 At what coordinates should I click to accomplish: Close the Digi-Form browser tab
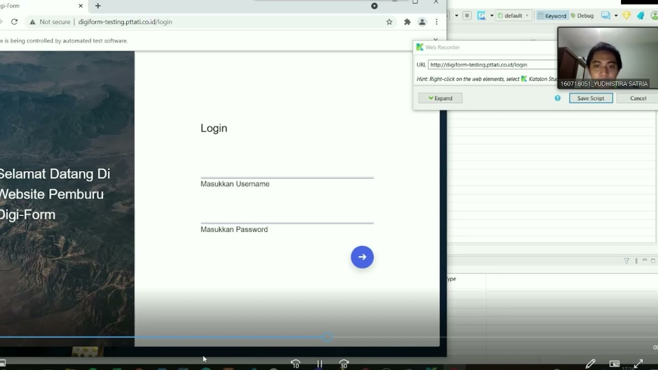[x=81, y=6]
